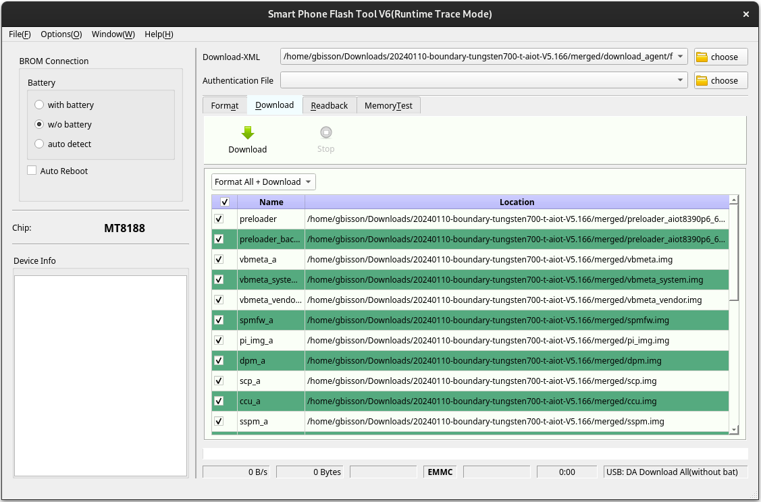Click the Stop icon
Viewport: 761px width, 502px height.
click(x=325, y=138)
